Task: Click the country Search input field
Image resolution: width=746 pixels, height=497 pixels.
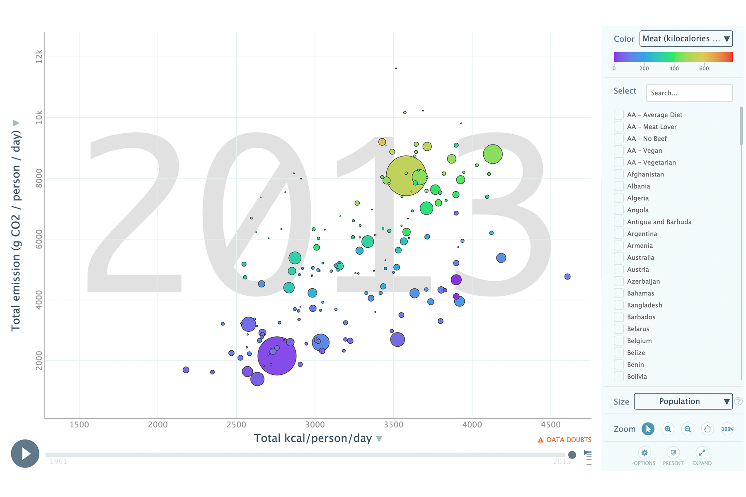Action: (689, 93)
